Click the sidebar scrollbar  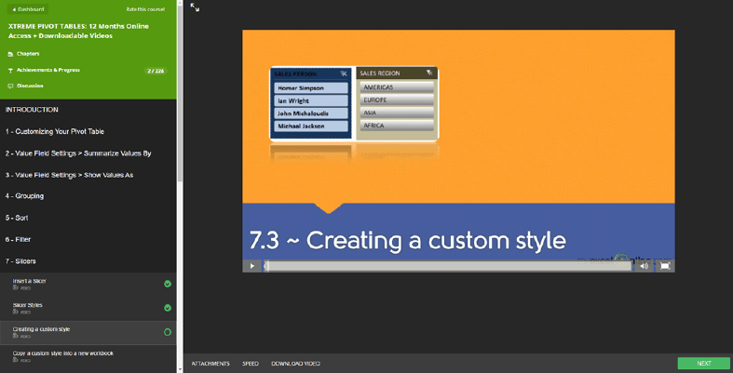tap(180, 93)
